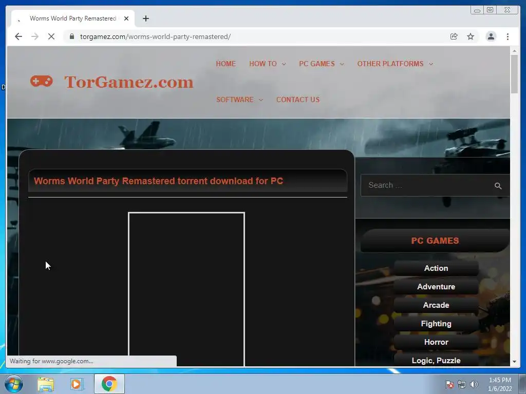
Task: Open the HOME menu item
Action: pyautogui.click(x=226, y=64)
